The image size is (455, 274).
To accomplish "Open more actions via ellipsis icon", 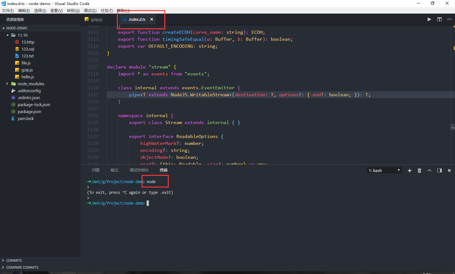I will click(x=449, y=19).
